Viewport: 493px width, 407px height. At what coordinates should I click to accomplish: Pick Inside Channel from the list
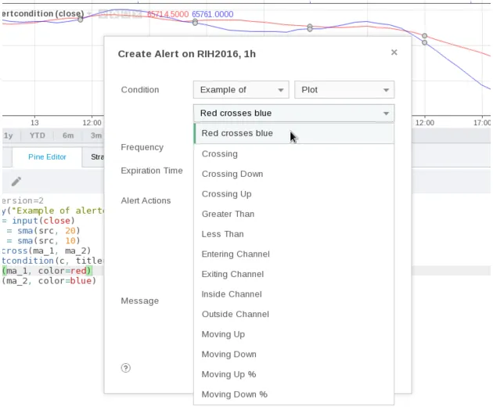(x=231, y=294)
